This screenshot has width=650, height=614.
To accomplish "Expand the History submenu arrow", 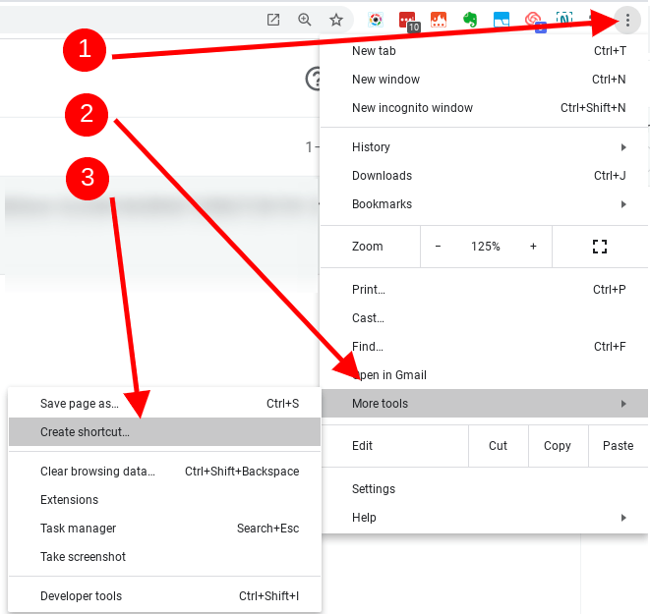I will point(623,147).
